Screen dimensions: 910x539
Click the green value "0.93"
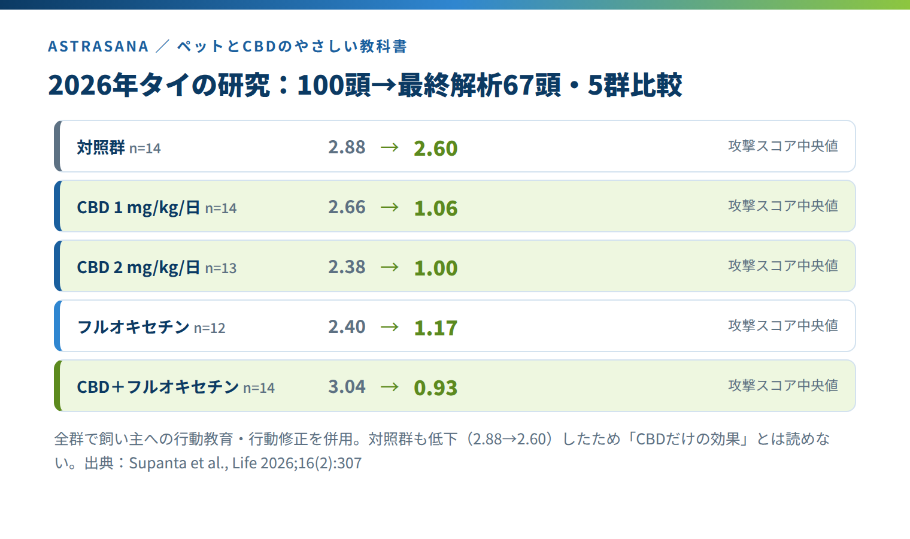coord(436,388)
